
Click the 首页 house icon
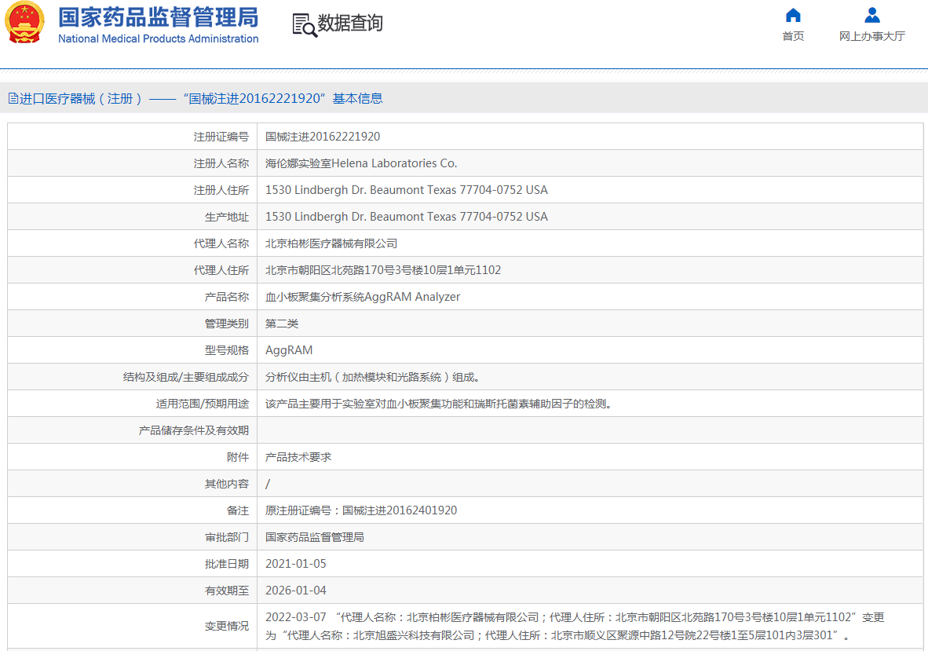tap(793, 15)
